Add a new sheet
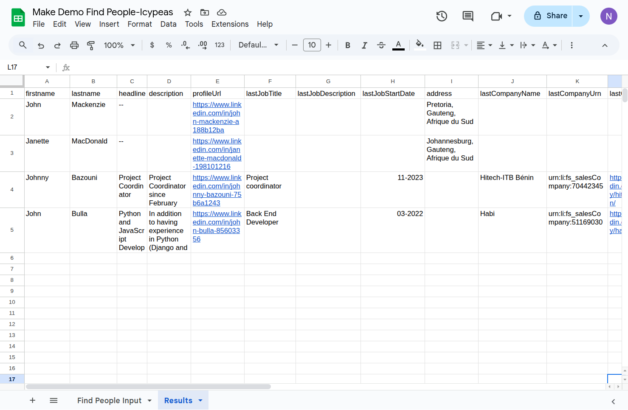The image size is (628, 410). [32, 400]
